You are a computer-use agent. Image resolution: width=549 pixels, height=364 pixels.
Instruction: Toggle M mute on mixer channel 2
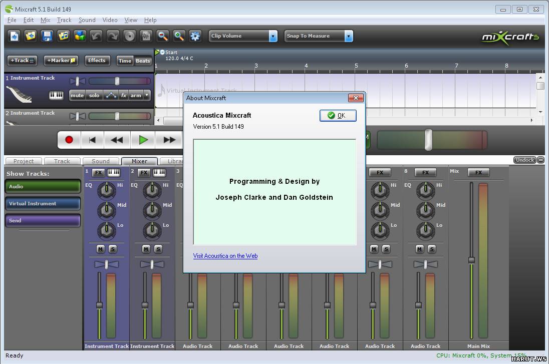(x=146, y=249)
